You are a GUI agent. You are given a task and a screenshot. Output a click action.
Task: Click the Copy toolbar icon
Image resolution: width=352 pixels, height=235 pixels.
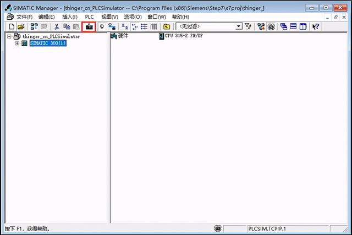pos(66,26)
